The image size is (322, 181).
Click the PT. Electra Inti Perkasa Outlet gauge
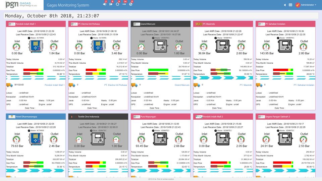117,47
